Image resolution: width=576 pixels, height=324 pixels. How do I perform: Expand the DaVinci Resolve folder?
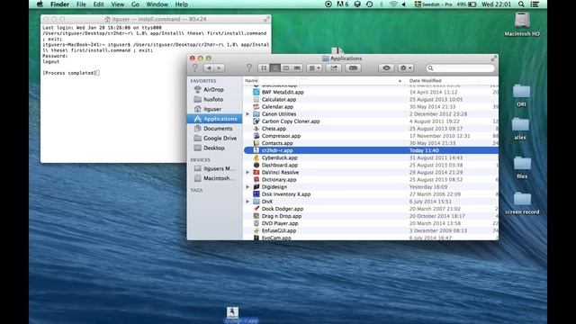point(247,172)
